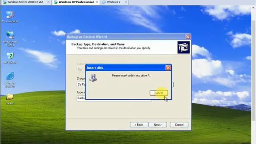Open the File backup type dropdown

pos(81,70)
